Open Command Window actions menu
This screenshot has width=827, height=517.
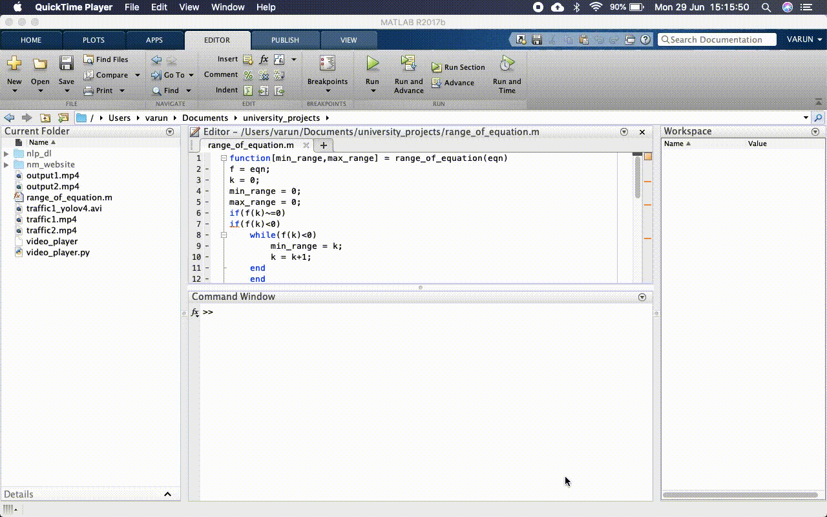coord(642,297)
